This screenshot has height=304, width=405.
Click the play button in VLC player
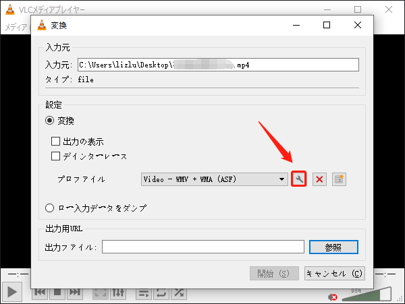pyautogui.click(x=12, y=292)
